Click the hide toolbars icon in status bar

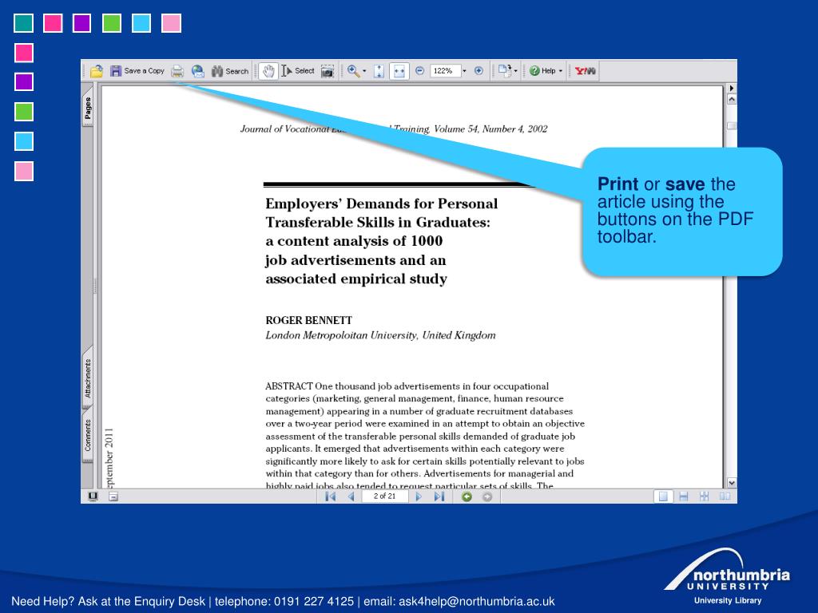tap(113, 496)
